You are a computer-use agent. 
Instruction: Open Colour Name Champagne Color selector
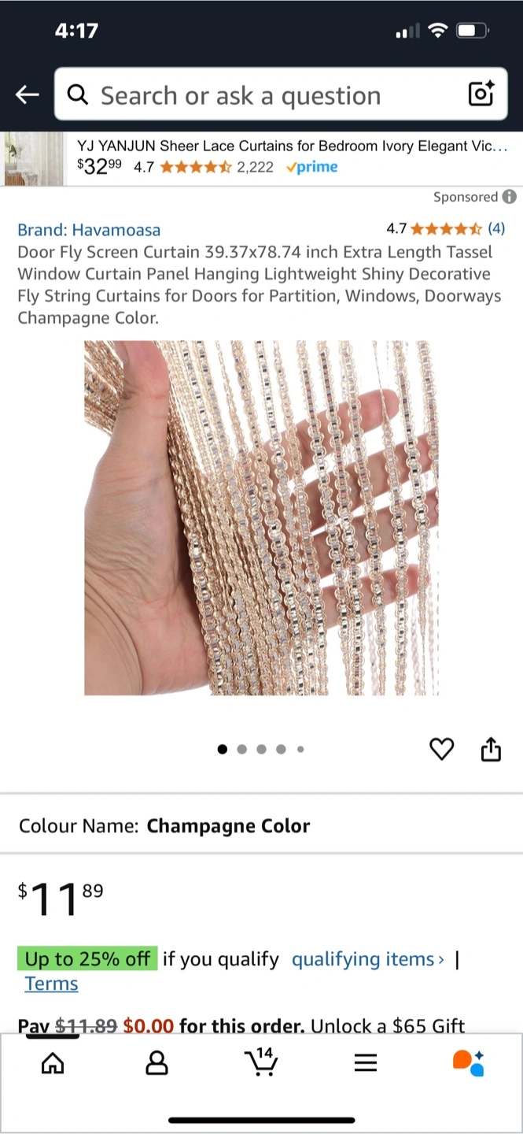click(261, 825)
